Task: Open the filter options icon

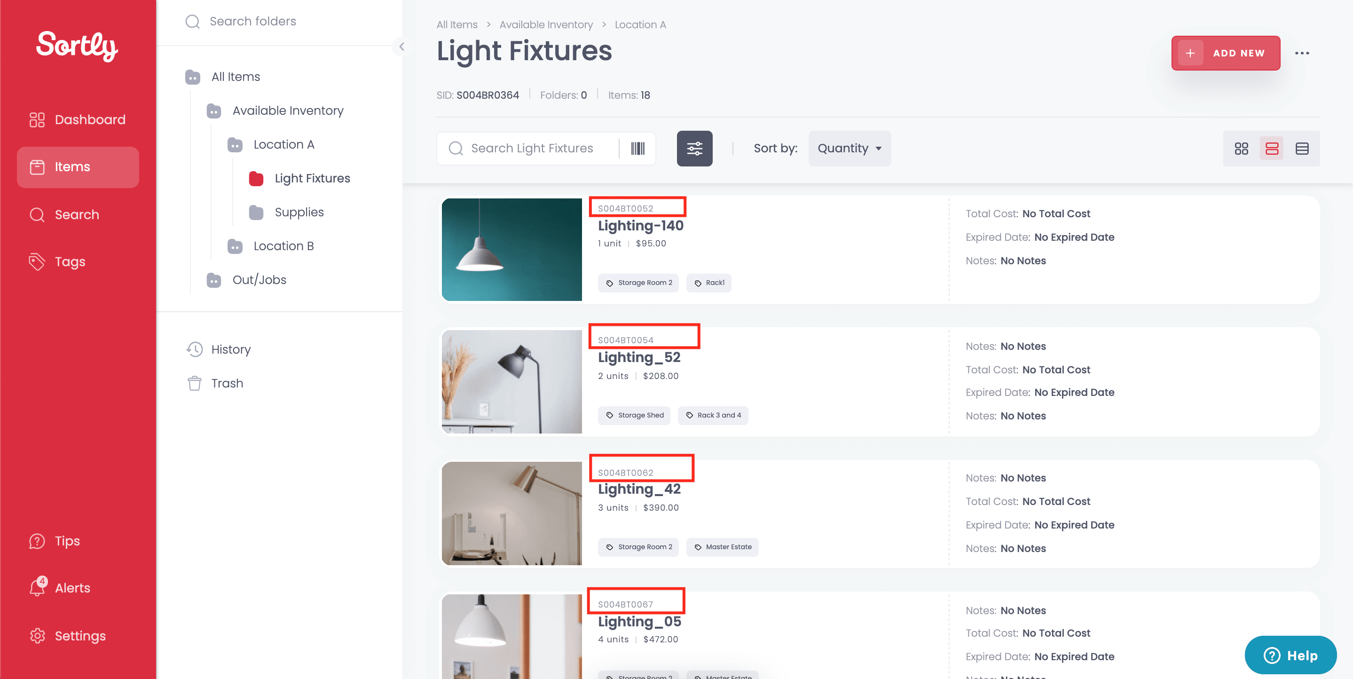Action: pyautogui.click(x=694, y=149)
